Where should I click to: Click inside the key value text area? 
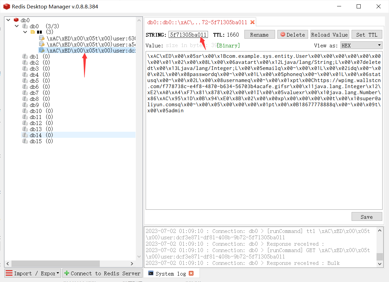coord(264,130)
